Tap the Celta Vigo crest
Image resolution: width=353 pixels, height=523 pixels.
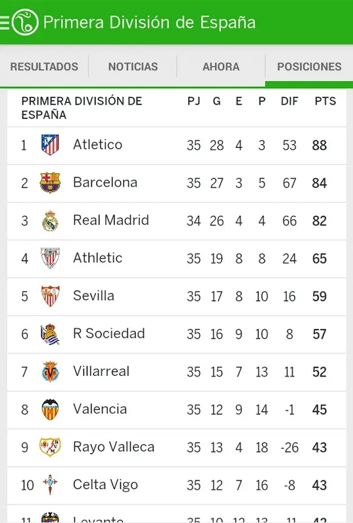click(50, 484)
